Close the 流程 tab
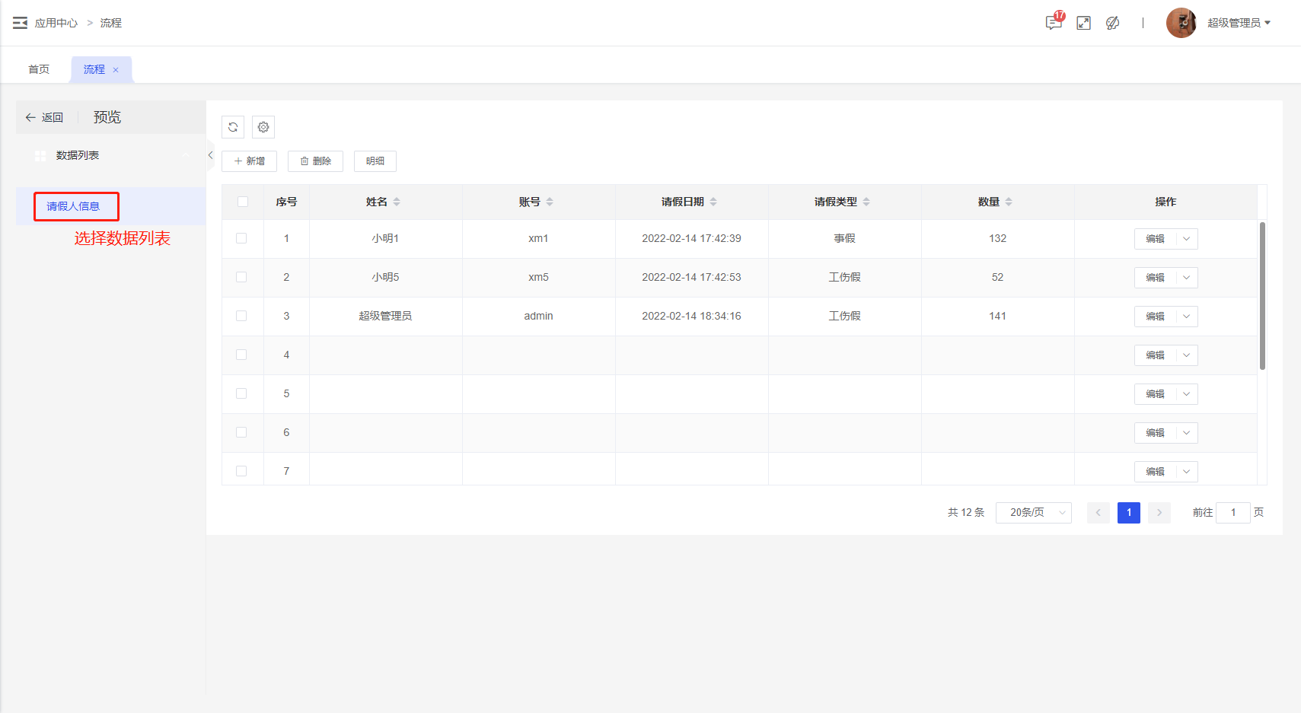 coord(116,70)
